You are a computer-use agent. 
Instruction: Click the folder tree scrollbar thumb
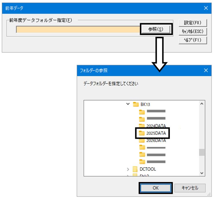202,152
